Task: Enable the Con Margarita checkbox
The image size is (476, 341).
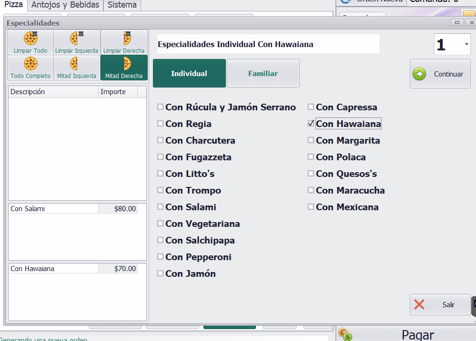Action: pos(311,140)
